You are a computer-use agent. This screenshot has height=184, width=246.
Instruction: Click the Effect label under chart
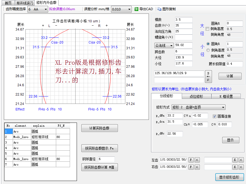pos(20,109)
